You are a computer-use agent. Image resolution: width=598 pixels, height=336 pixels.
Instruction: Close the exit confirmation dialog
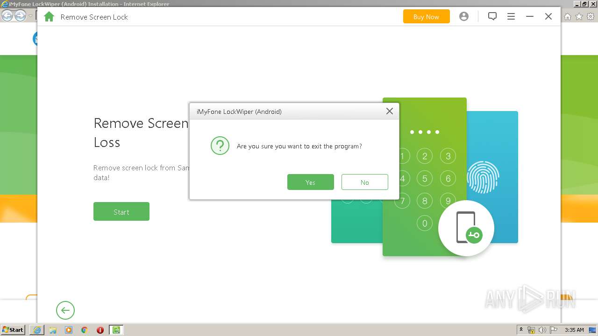[x=389, y=111]
